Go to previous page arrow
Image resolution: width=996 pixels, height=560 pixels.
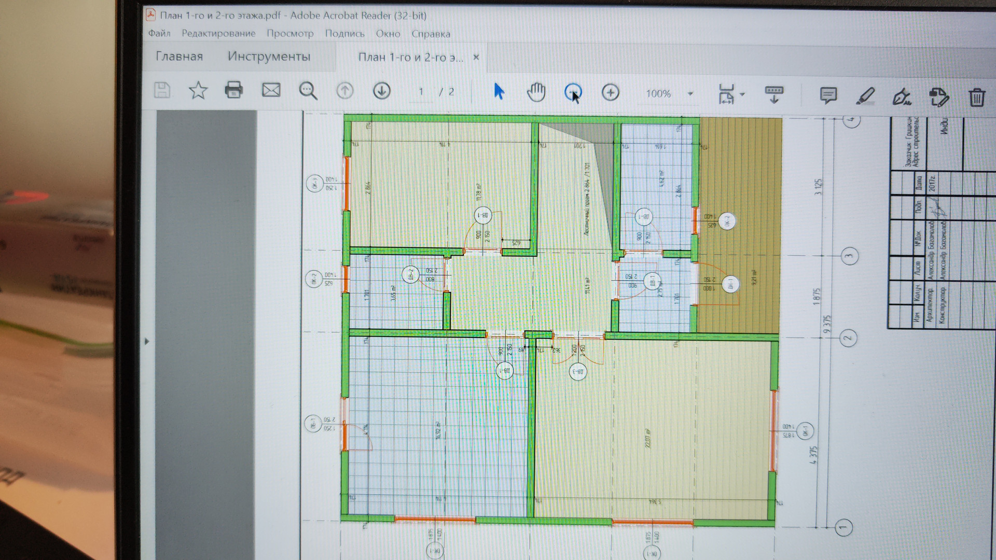click(344, 91)
